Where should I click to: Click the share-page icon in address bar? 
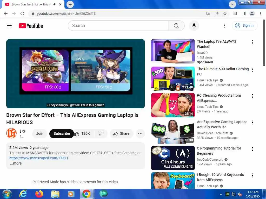216,13
